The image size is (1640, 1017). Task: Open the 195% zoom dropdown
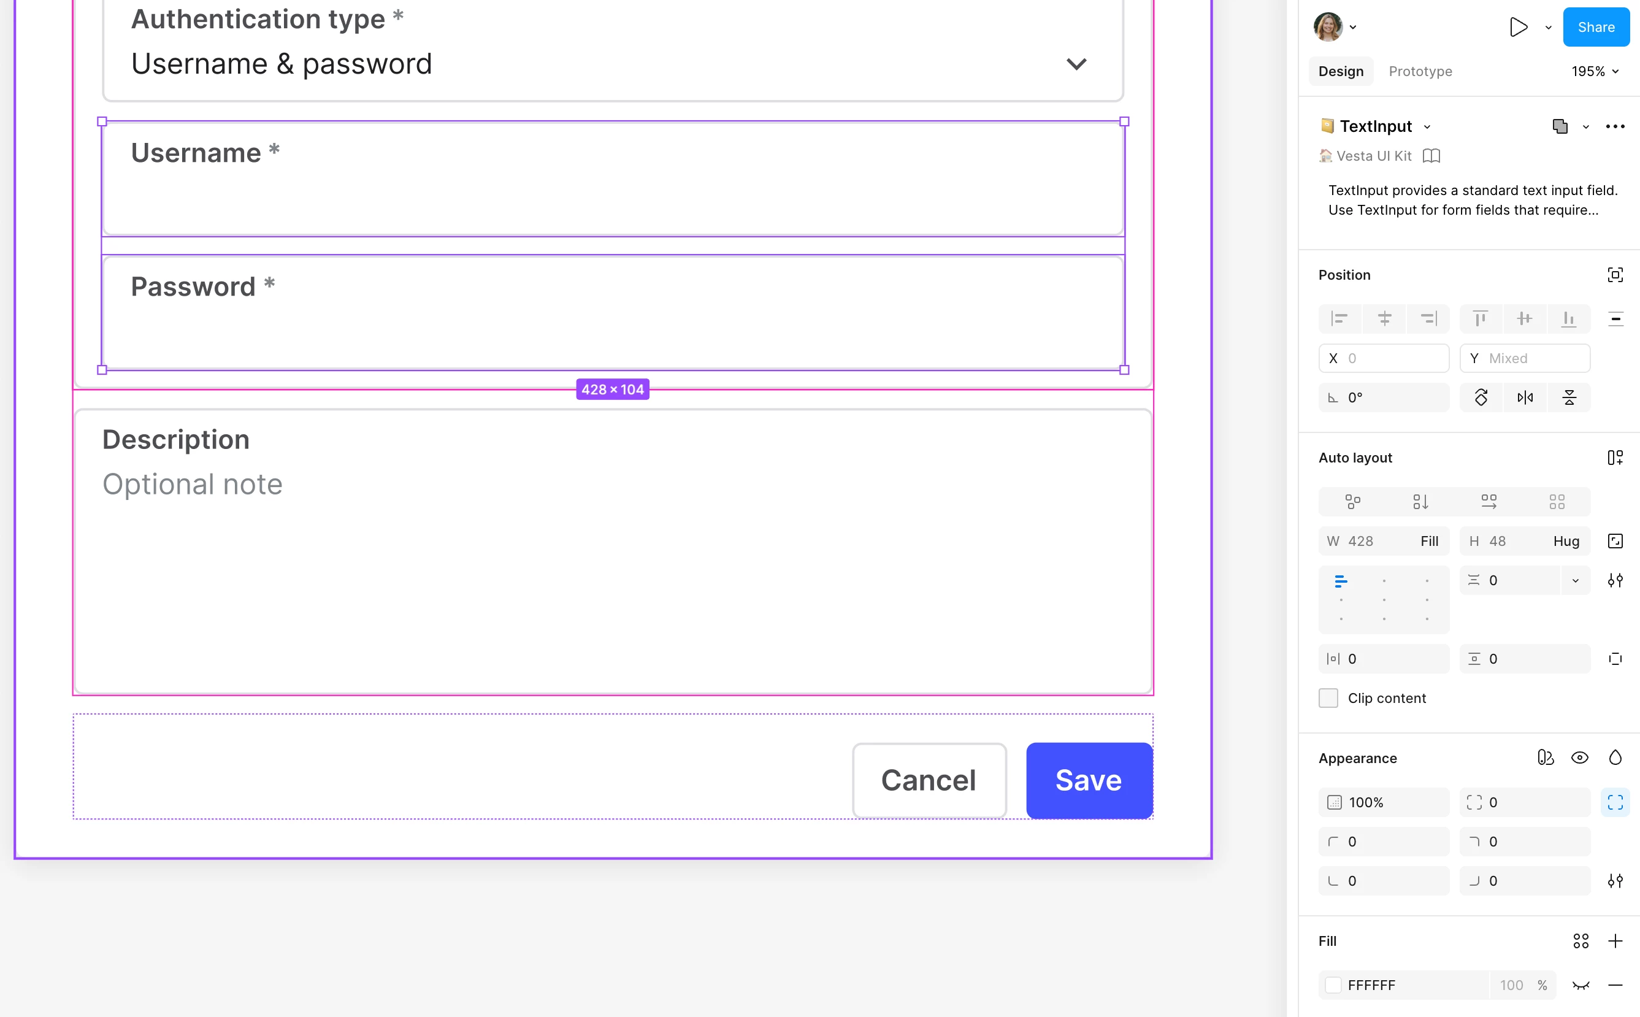coord(1595,71)
